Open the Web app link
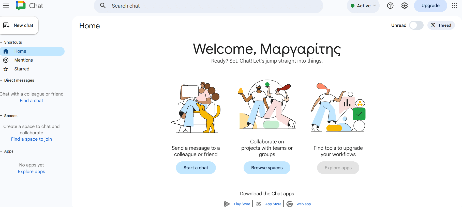 pos(304,204)
